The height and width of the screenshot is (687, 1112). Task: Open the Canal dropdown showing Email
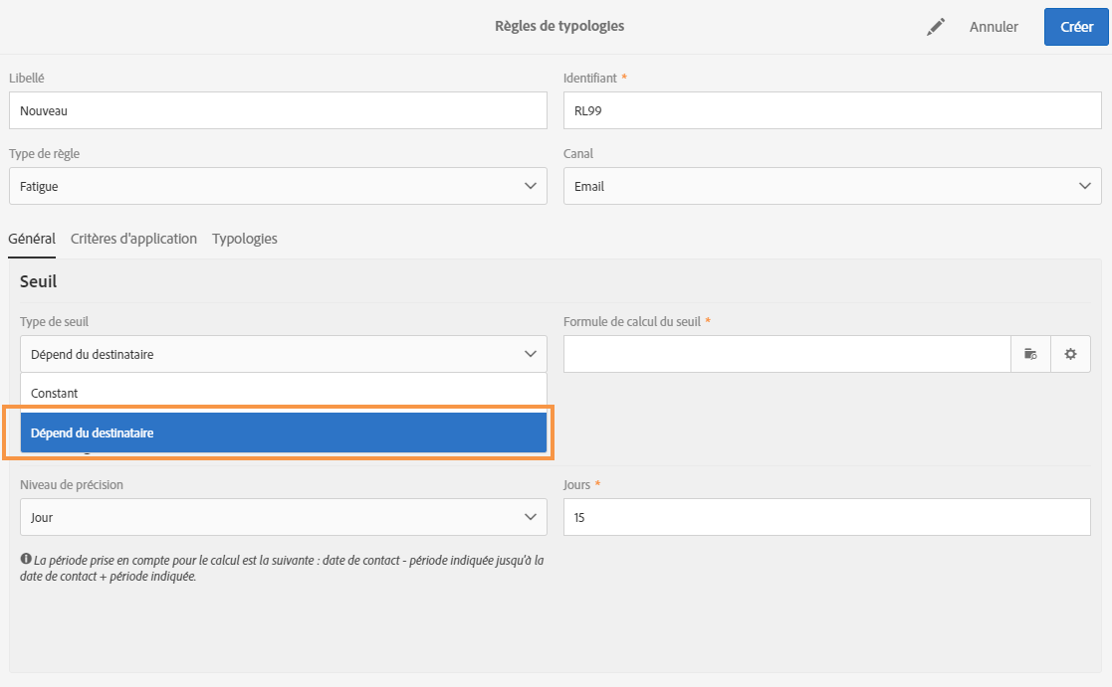[832, 186]
